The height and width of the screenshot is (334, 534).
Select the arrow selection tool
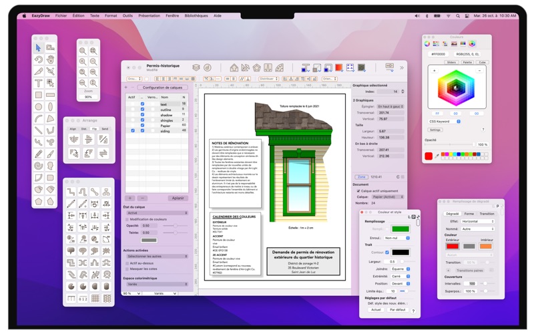coord(39,47)
